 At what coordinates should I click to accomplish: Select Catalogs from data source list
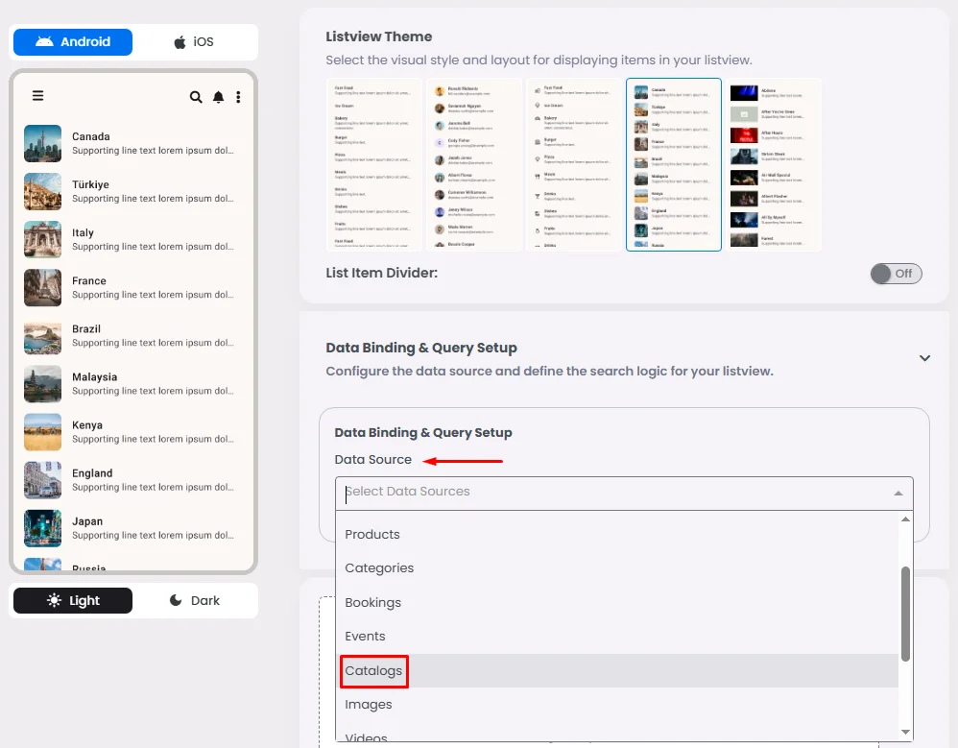coord(374,671)
